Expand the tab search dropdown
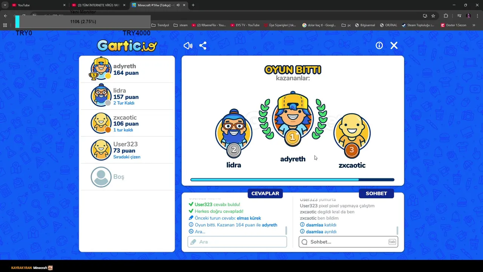Viewport: 483px width, 272px height. (x=5, y=5)
